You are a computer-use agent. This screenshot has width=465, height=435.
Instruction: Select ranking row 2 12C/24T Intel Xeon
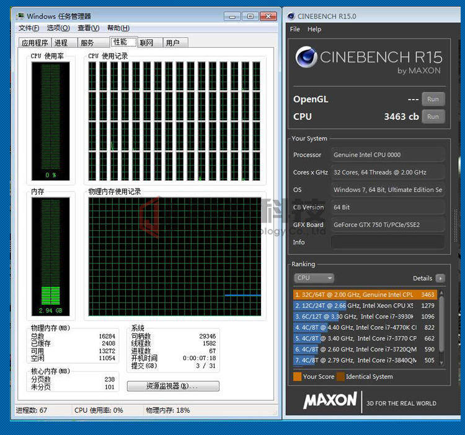click(365, 306)
